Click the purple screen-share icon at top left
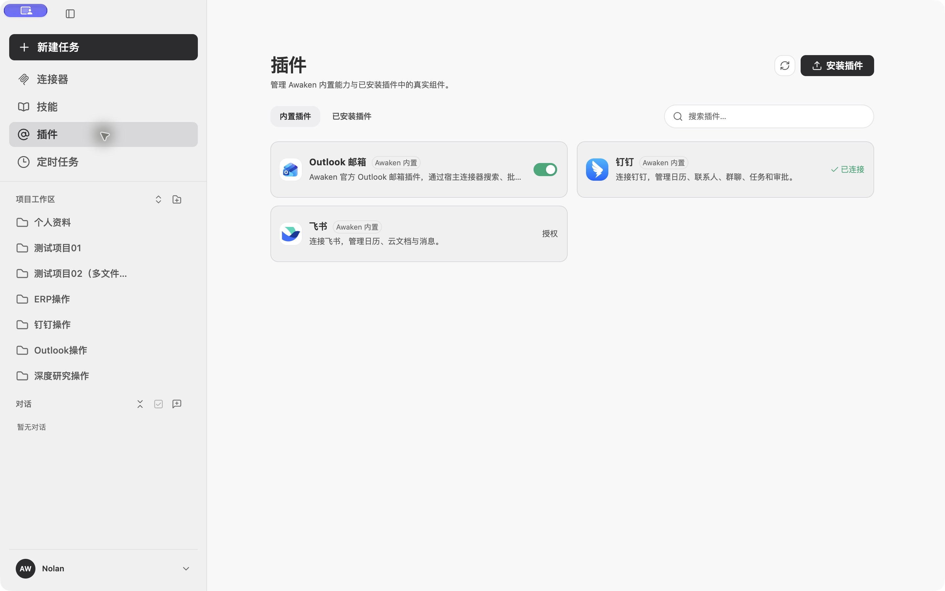945x591 pixels. 26,10
